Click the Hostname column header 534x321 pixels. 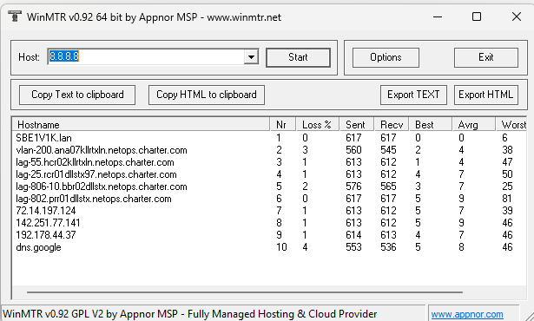point(141,125)
